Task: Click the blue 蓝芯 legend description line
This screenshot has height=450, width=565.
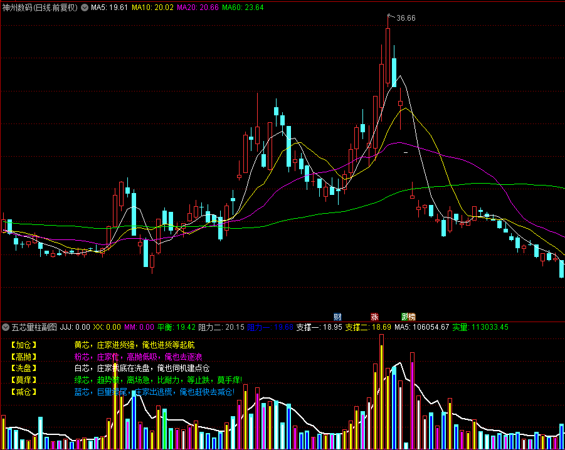Action: 155,392
